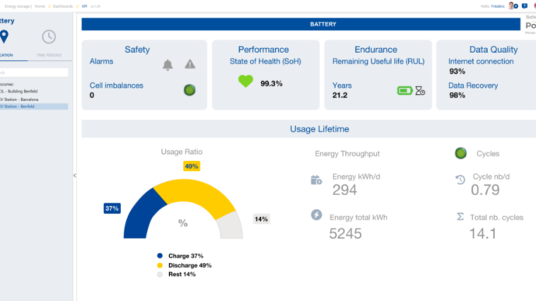The height and width of the screenshot is (301, 536).
Task: Click the Endurance card title
Action: [x=376, y=50]
